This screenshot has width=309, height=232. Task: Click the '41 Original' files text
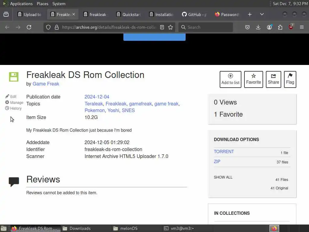point(279,188)
